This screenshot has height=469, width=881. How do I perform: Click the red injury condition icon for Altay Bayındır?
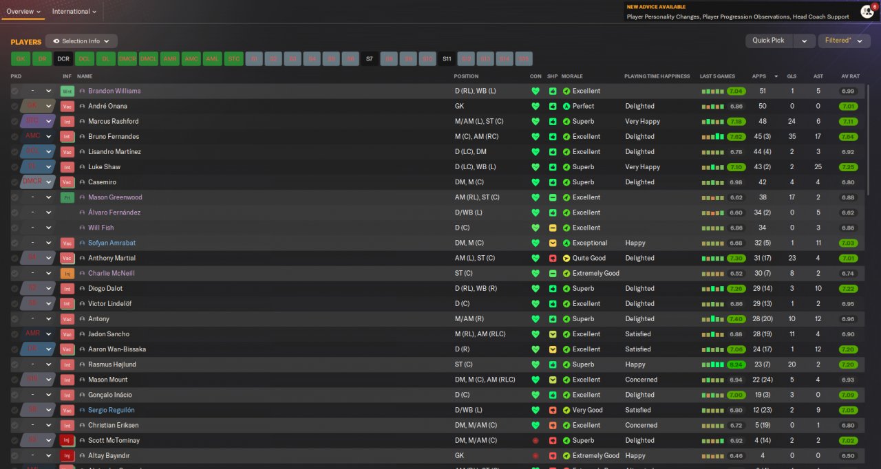(535, 456)
